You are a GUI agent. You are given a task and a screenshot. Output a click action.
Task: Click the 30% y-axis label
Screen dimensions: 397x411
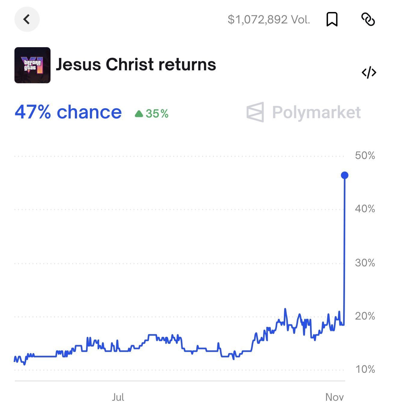pyautogui.click(x=365, y=263)
